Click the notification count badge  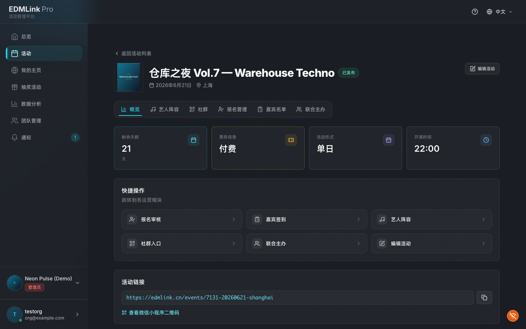click(75, 137)
